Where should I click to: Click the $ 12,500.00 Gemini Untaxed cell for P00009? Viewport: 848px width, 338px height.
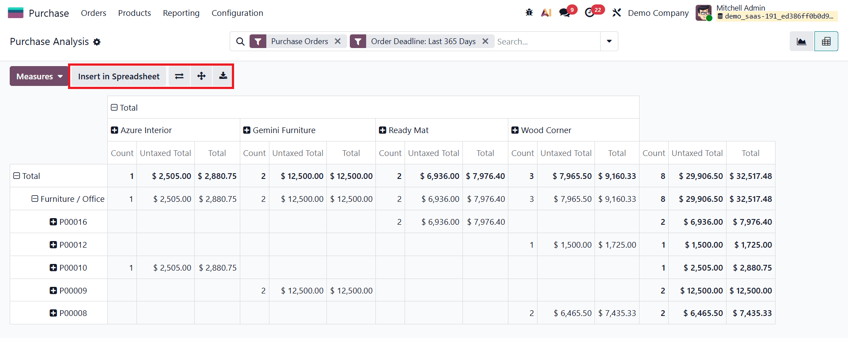tap(298, 290)
